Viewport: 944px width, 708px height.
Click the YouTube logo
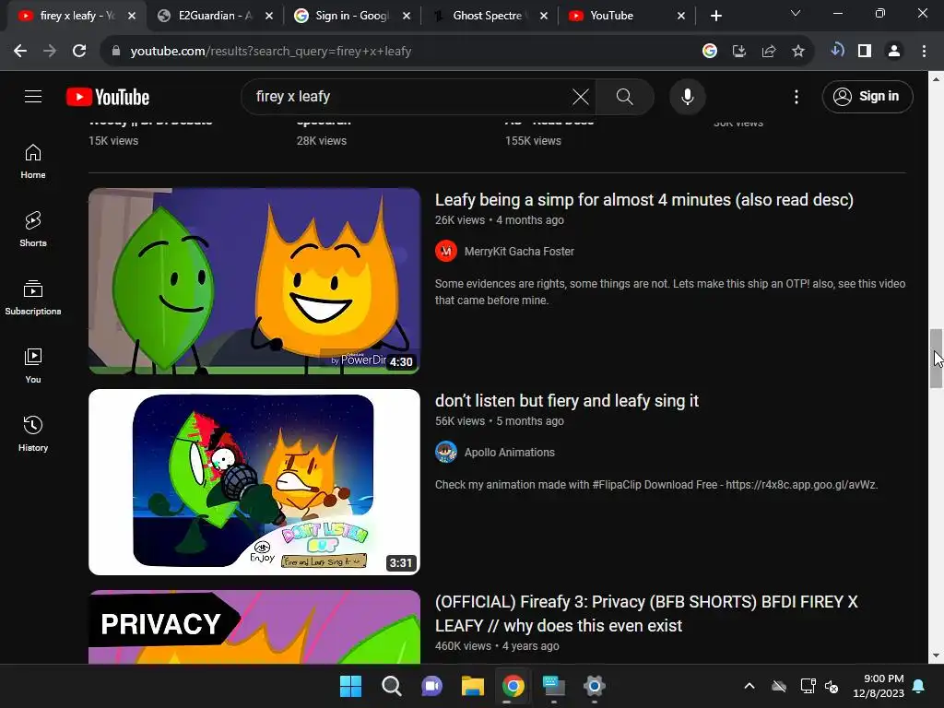point(108,97)
